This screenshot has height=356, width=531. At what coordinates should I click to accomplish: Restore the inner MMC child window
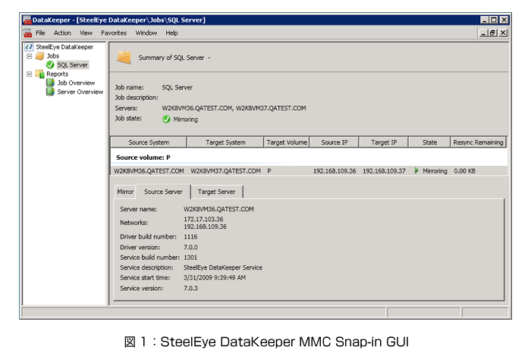pyautogui.click(x=493, y=33)
